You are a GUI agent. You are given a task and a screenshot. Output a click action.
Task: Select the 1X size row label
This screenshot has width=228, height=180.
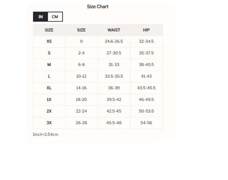coord(49,99)
